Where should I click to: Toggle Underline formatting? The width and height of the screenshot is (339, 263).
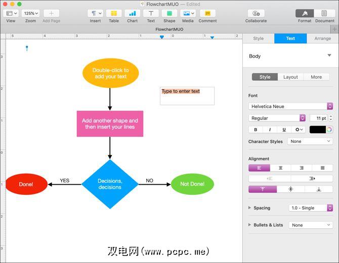point(284,130)
